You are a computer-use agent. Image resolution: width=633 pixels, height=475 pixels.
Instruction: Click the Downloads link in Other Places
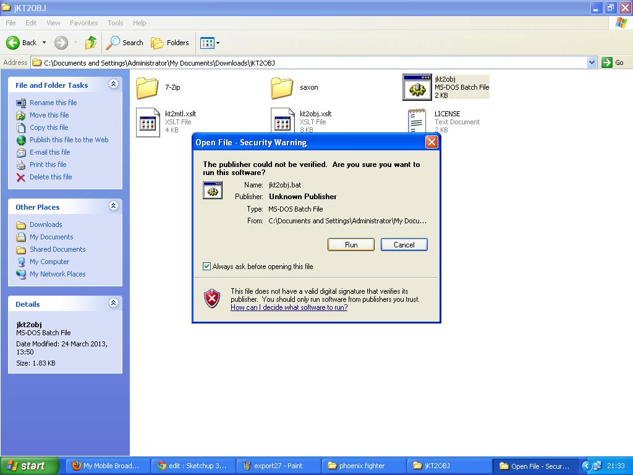(46, 225)
